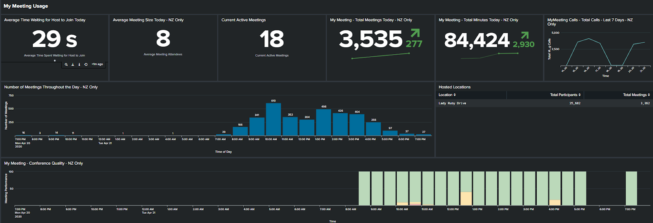This screenshot has height=223, width=653.
Task: Click the bar labeled 166 meetings
Action: point(240,131)
